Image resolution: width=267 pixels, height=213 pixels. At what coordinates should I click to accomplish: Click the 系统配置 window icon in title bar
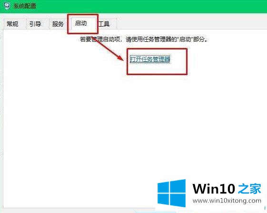tap(7, 6)
